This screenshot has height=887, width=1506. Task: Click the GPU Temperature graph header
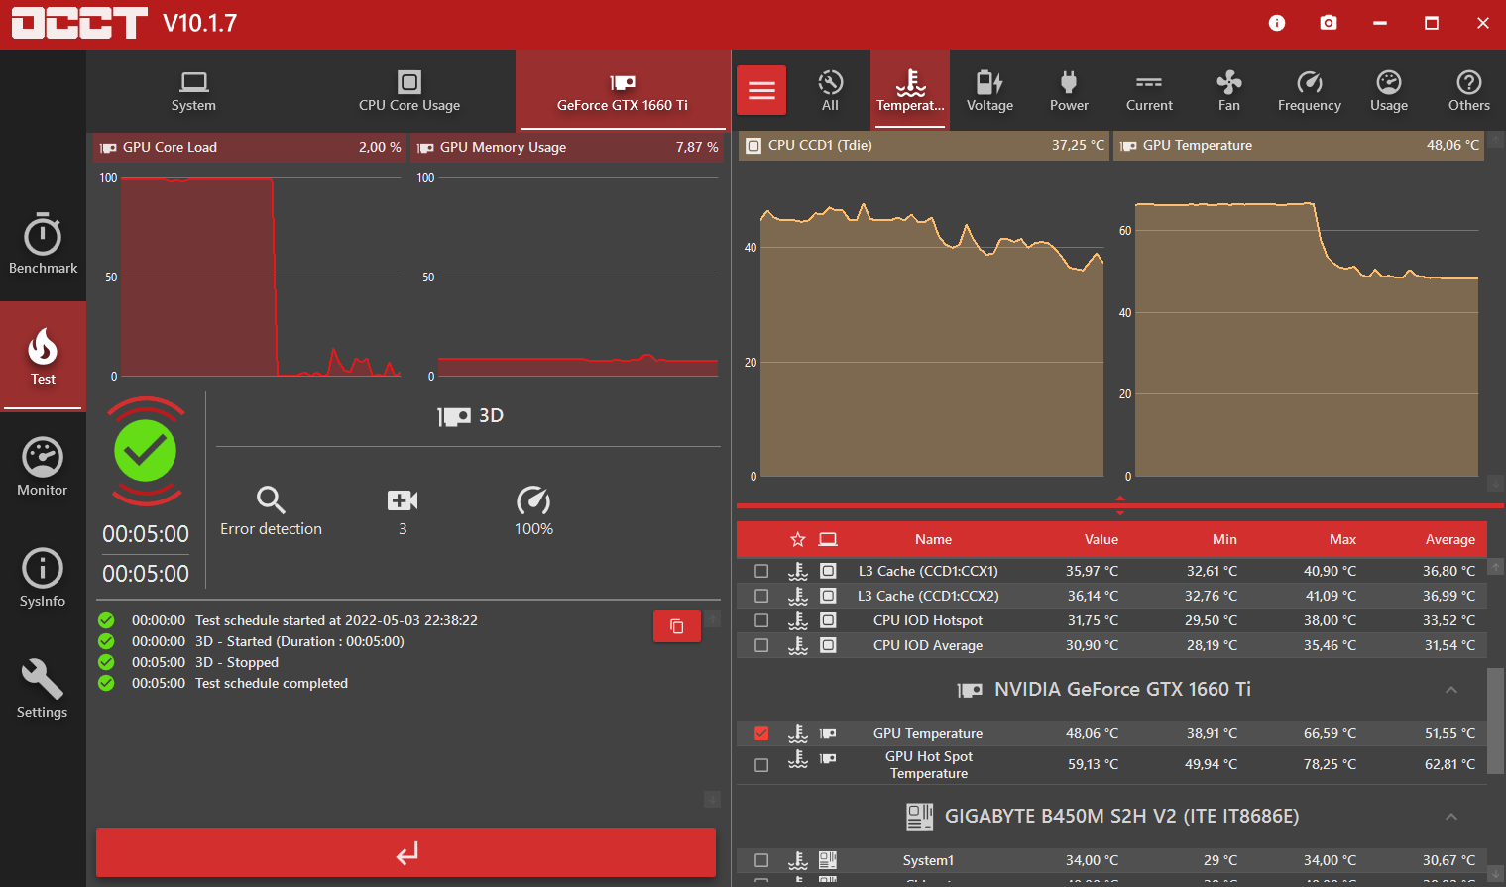(1299, 145)
